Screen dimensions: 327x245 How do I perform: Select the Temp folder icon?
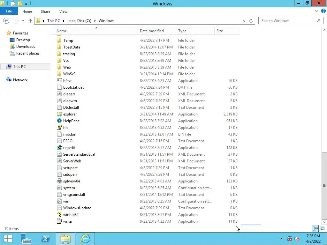coord(59,41)
